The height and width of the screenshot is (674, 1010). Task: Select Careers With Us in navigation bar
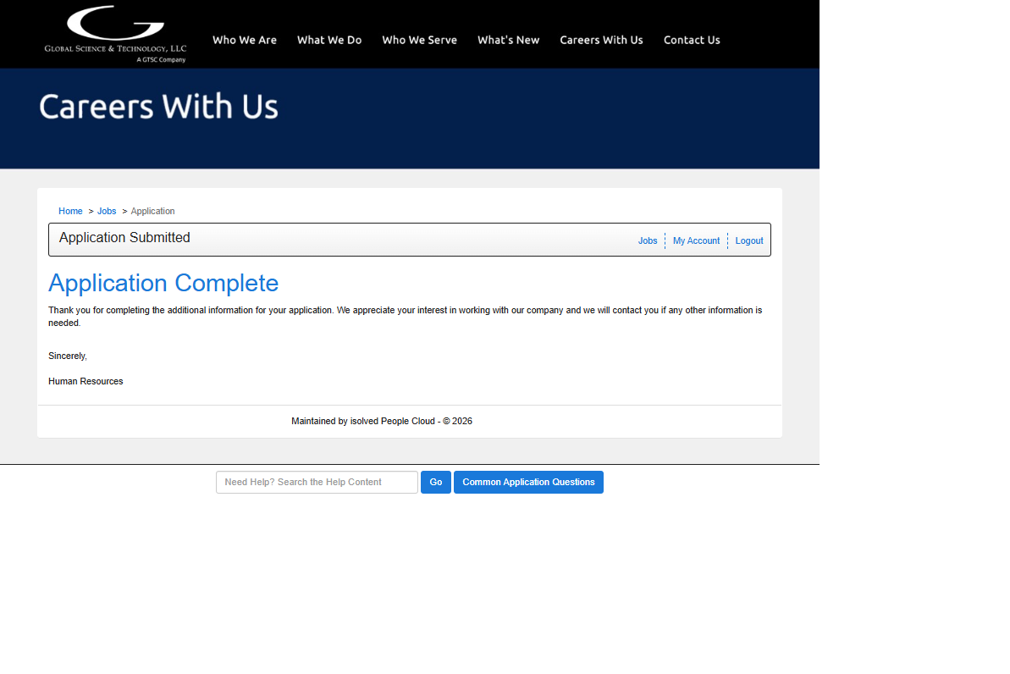pos(601,40)
